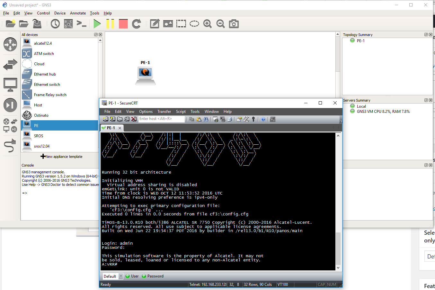The image size is (435, 290).
Task: Select the Add a note tool
Action: [155, 24]
